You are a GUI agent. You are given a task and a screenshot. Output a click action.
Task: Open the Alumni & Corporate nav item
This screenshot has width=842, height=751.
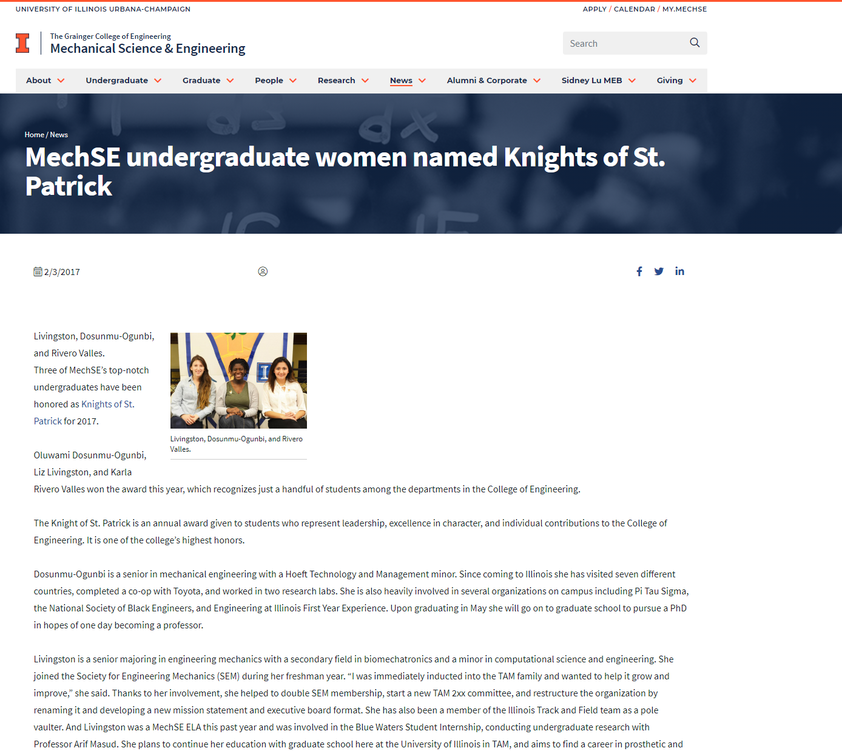click(x=487, y=80)
